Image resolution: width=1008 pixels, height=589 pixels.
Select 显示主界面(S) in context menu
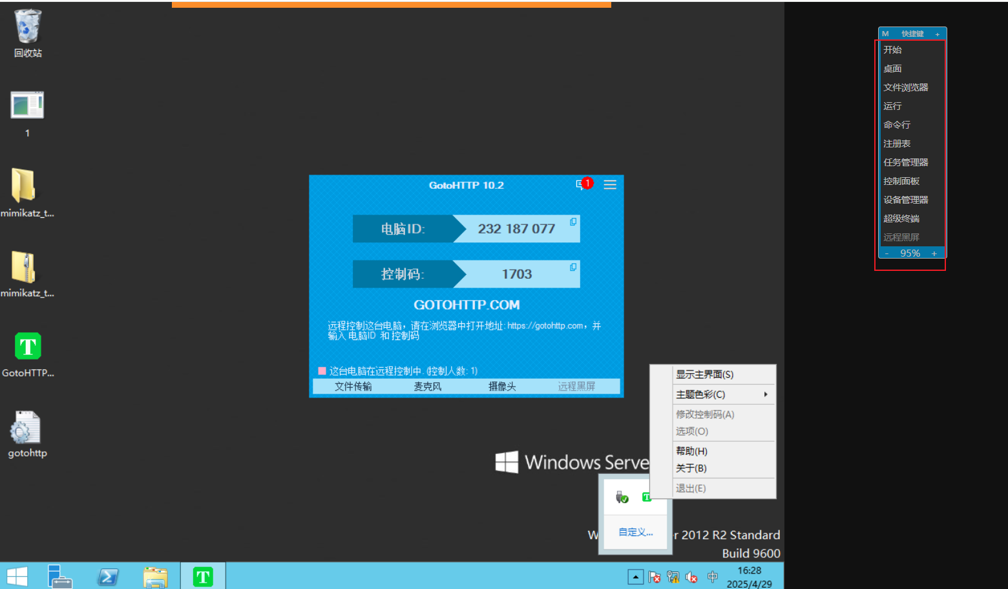click(x=704, y=374)
